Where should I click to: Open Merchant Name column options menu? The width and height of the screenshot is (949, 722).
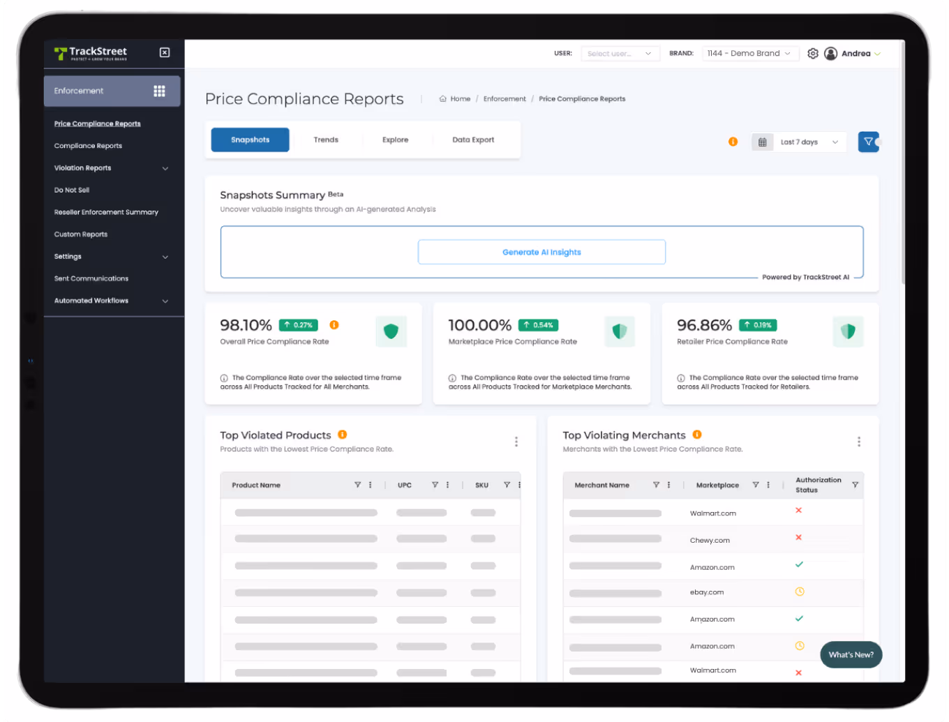(668, 485)
